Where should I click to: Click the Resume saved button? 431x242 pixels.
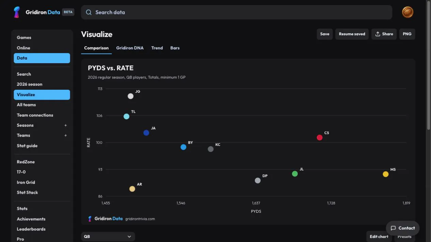tap(352, 34)
